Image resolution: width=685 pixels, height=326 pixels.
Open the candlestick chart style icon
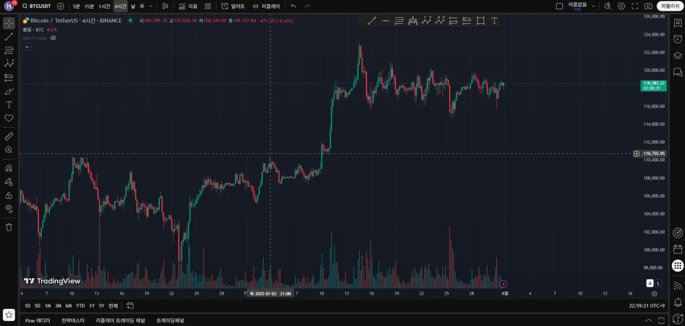click(x=165, y=6)
